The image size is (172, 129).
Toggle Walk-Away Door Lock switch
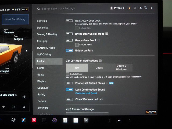pyautogui.click(x=69, y=20)
